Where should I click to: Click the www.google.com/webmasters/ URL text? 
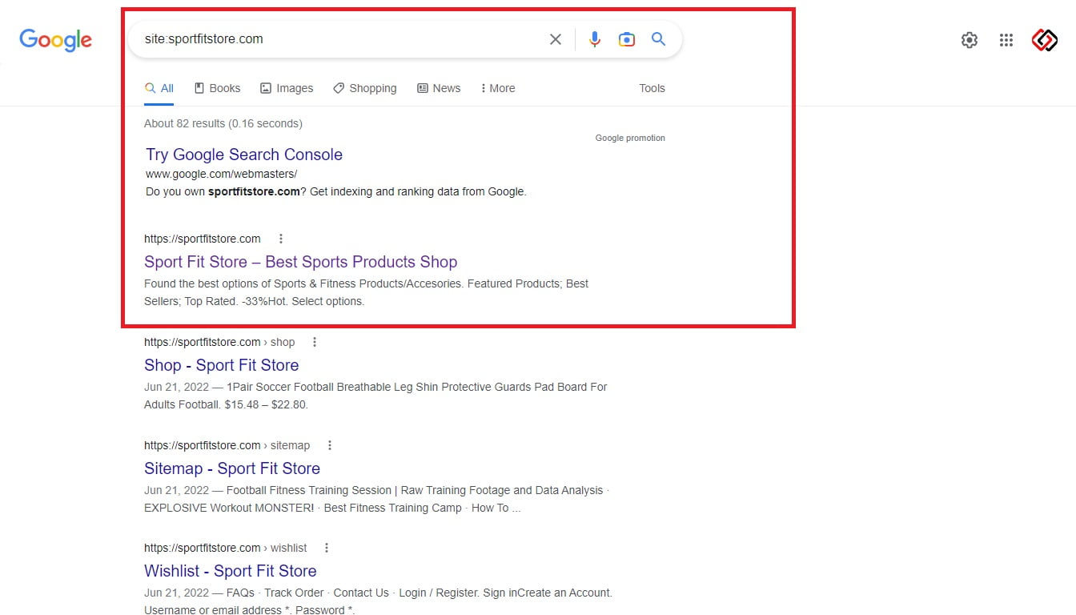(221, 174)
